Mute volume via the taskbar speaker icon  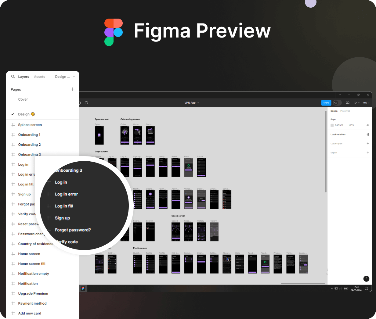(340, 289)
